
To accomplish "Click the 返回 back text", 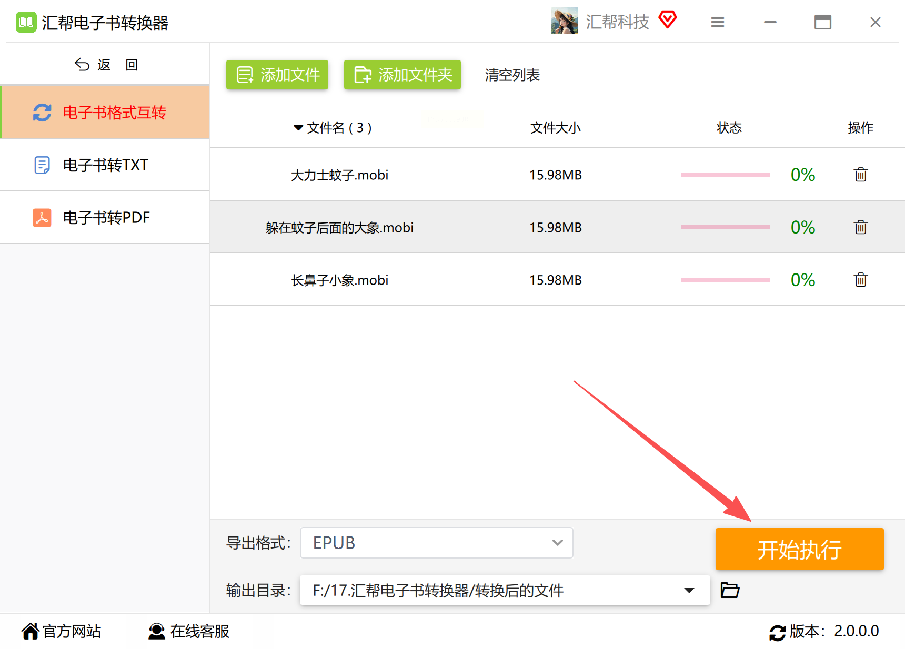I will click(x=118, y=65).
